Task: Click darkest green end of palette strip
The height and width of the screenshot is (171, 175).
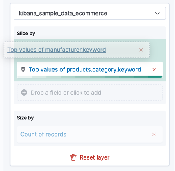Action: point(155,77)
